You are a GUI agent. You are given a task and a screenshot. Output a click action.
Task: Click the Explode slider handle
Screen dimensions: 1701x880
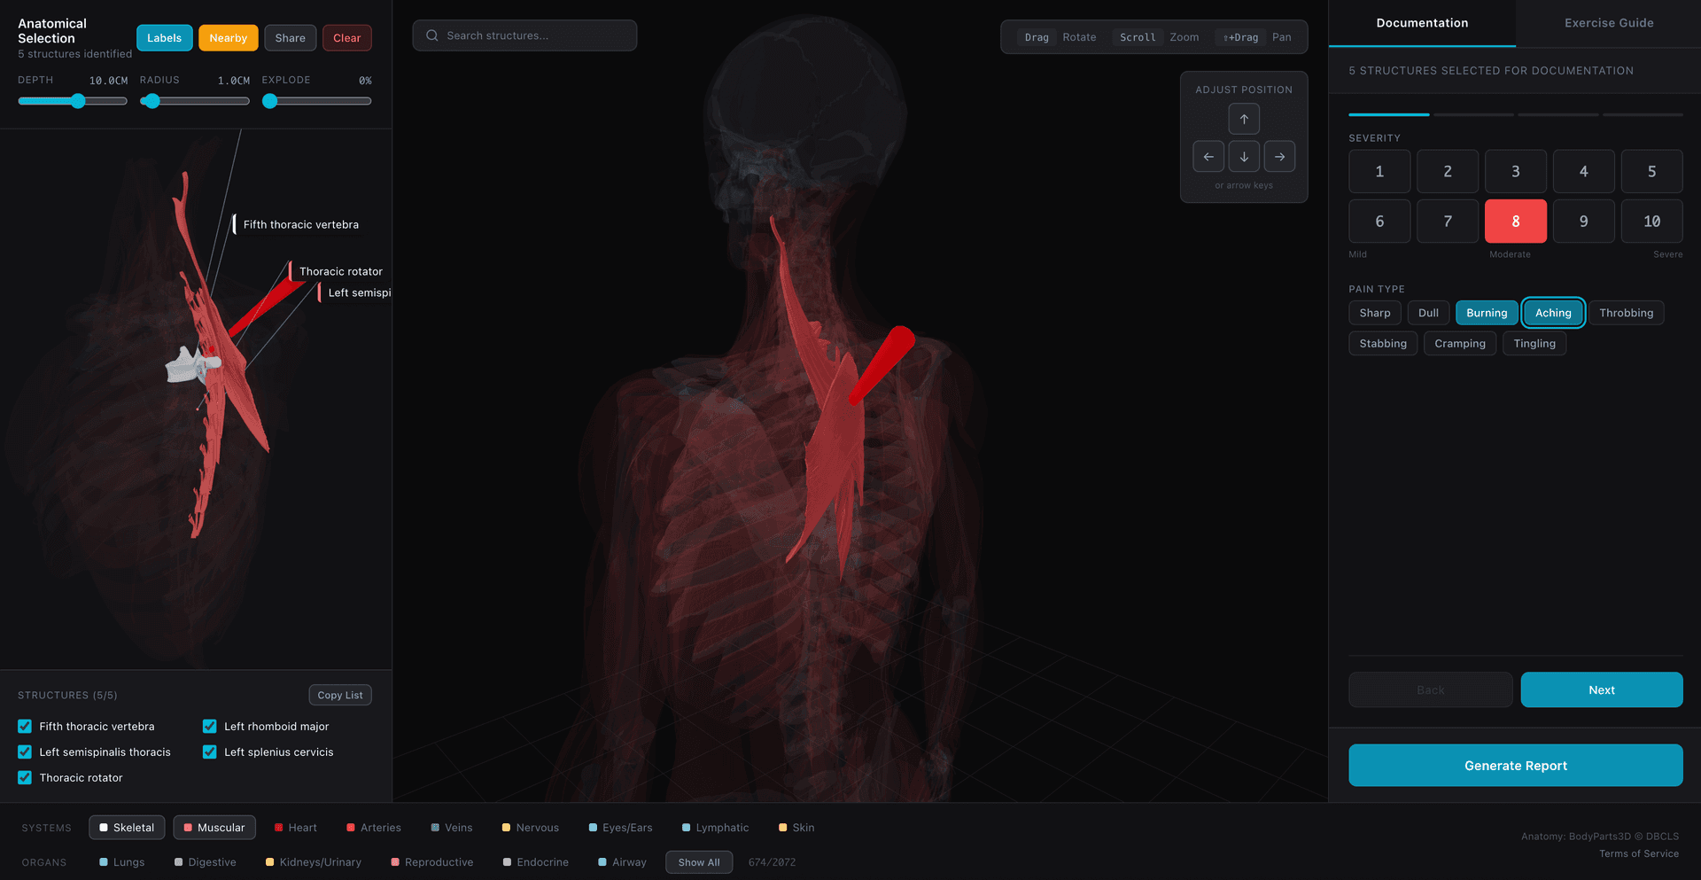269,101
